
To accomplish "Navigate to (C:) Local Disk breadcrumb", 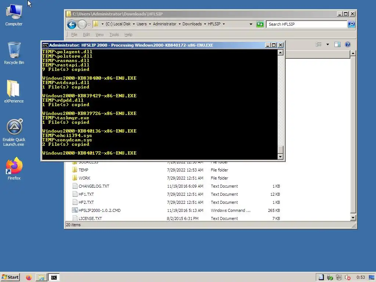I will coord(118,24).
